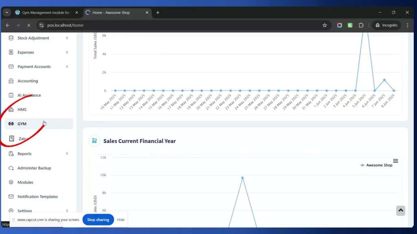Open the Stock Adjustment icon in sidebar

[x=11, y=38]
